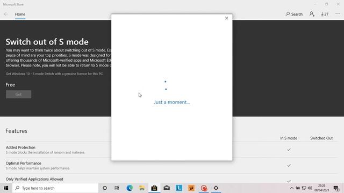Click the Added Protection feature row
344x193 pixels.
pyautogui.click(x=171, y=150)
